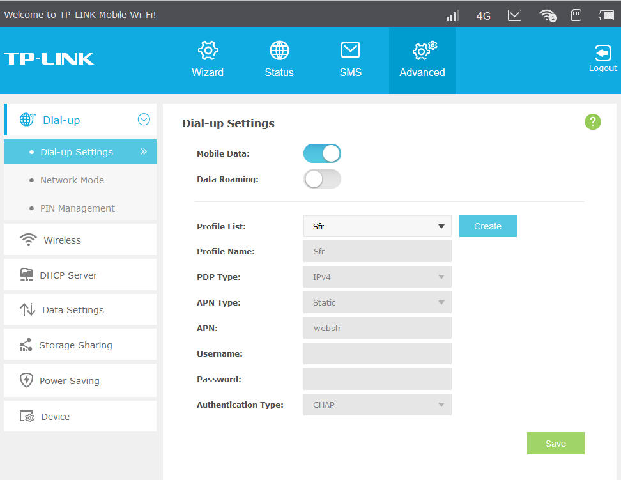
Task: Open the DHCP Server menu label
Action: 68,275
